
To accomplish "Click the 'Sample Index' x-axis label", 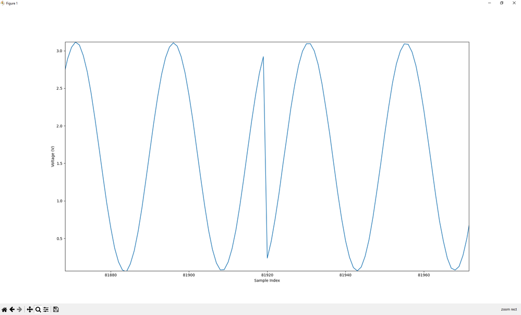I will [267, 281].
